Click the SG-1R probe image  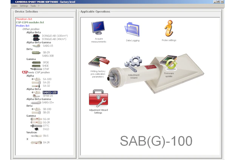pyautogui.click(x=36, y=119)
